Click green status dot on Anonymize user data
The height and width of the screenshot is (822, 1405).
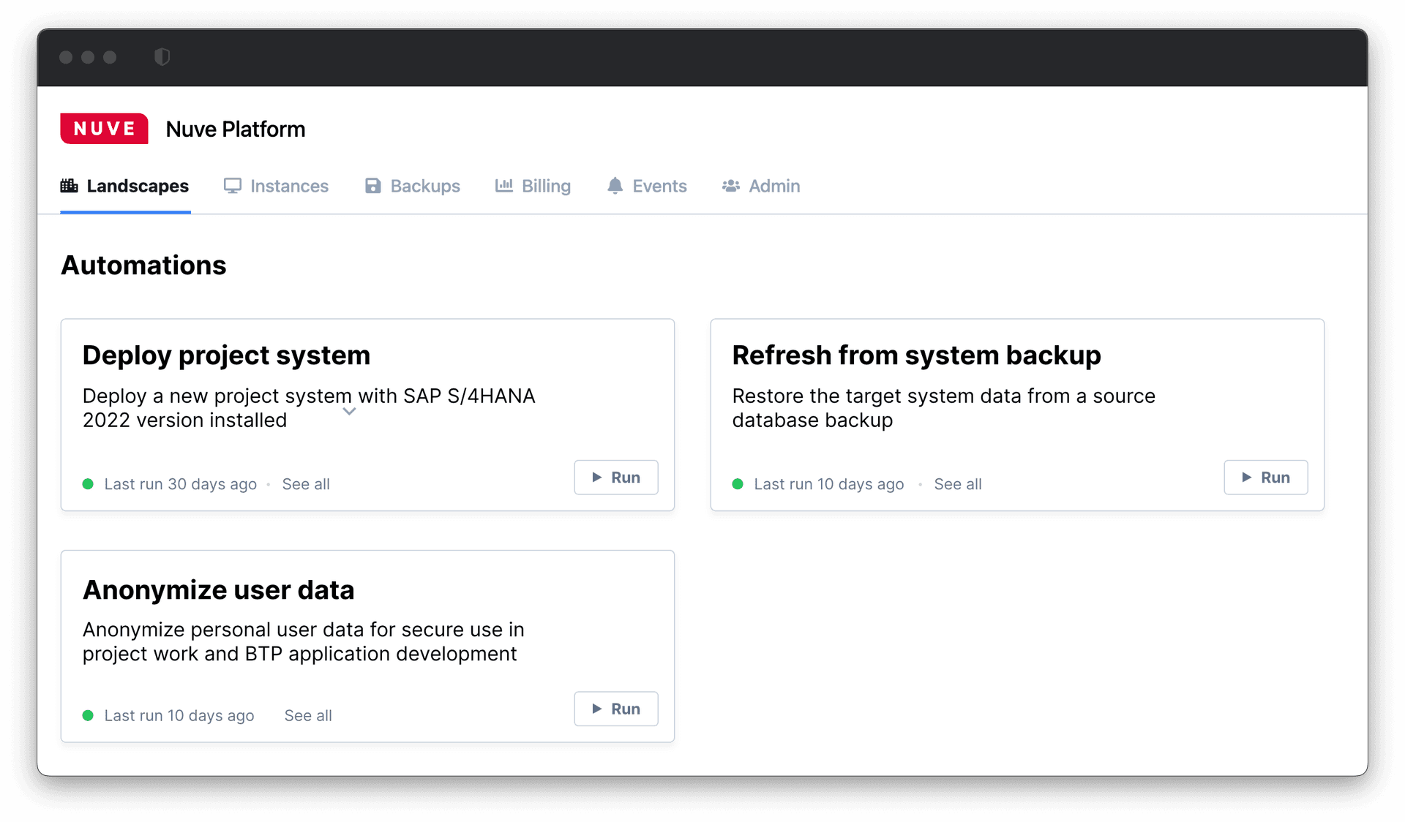(88, 715)
